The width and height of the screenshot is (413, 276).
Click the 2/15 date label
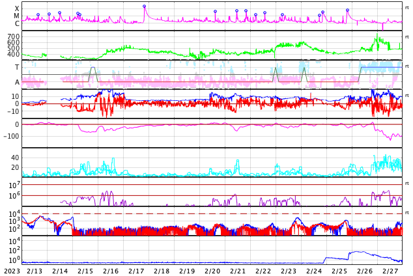point(85,271)
